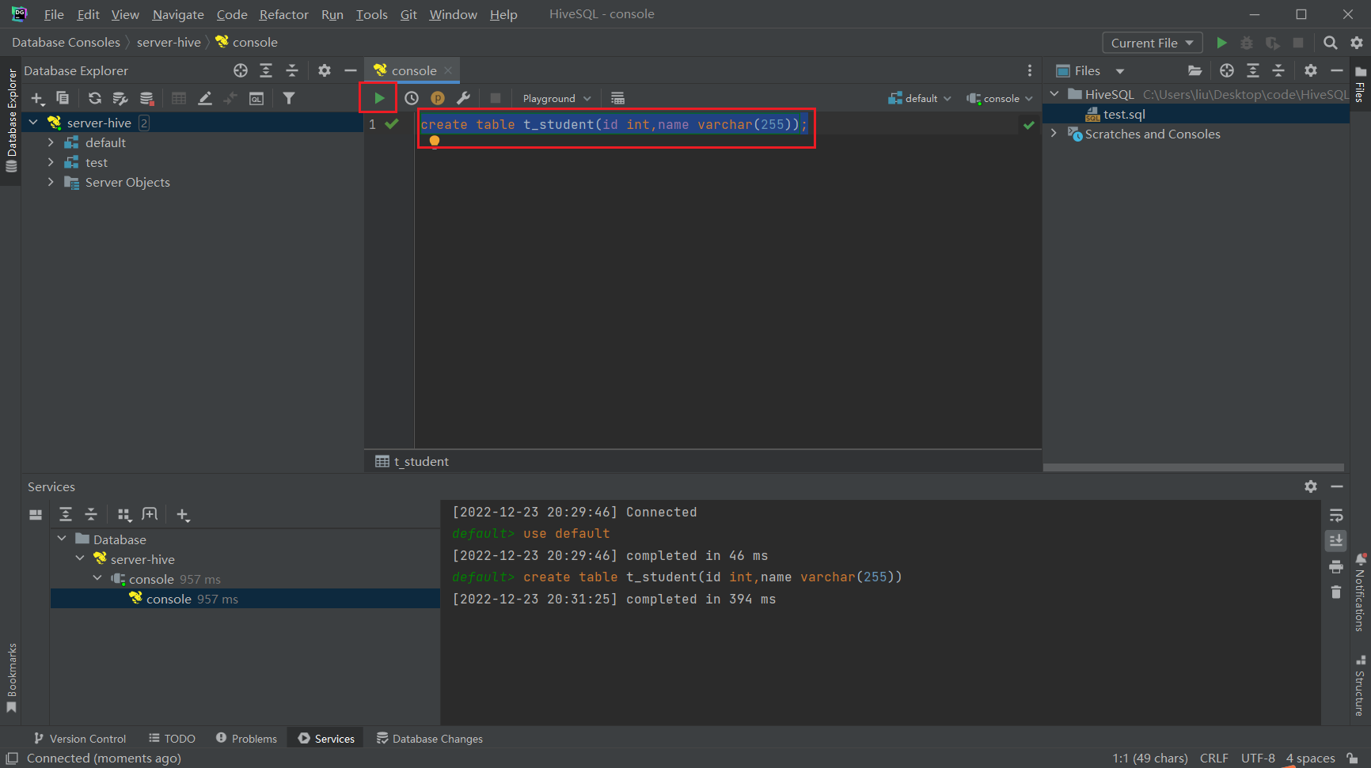This screenshot has height=768, width=1371.
Task: Click server-hive breadcrumb in navigation bar
Action: point(169,43)
